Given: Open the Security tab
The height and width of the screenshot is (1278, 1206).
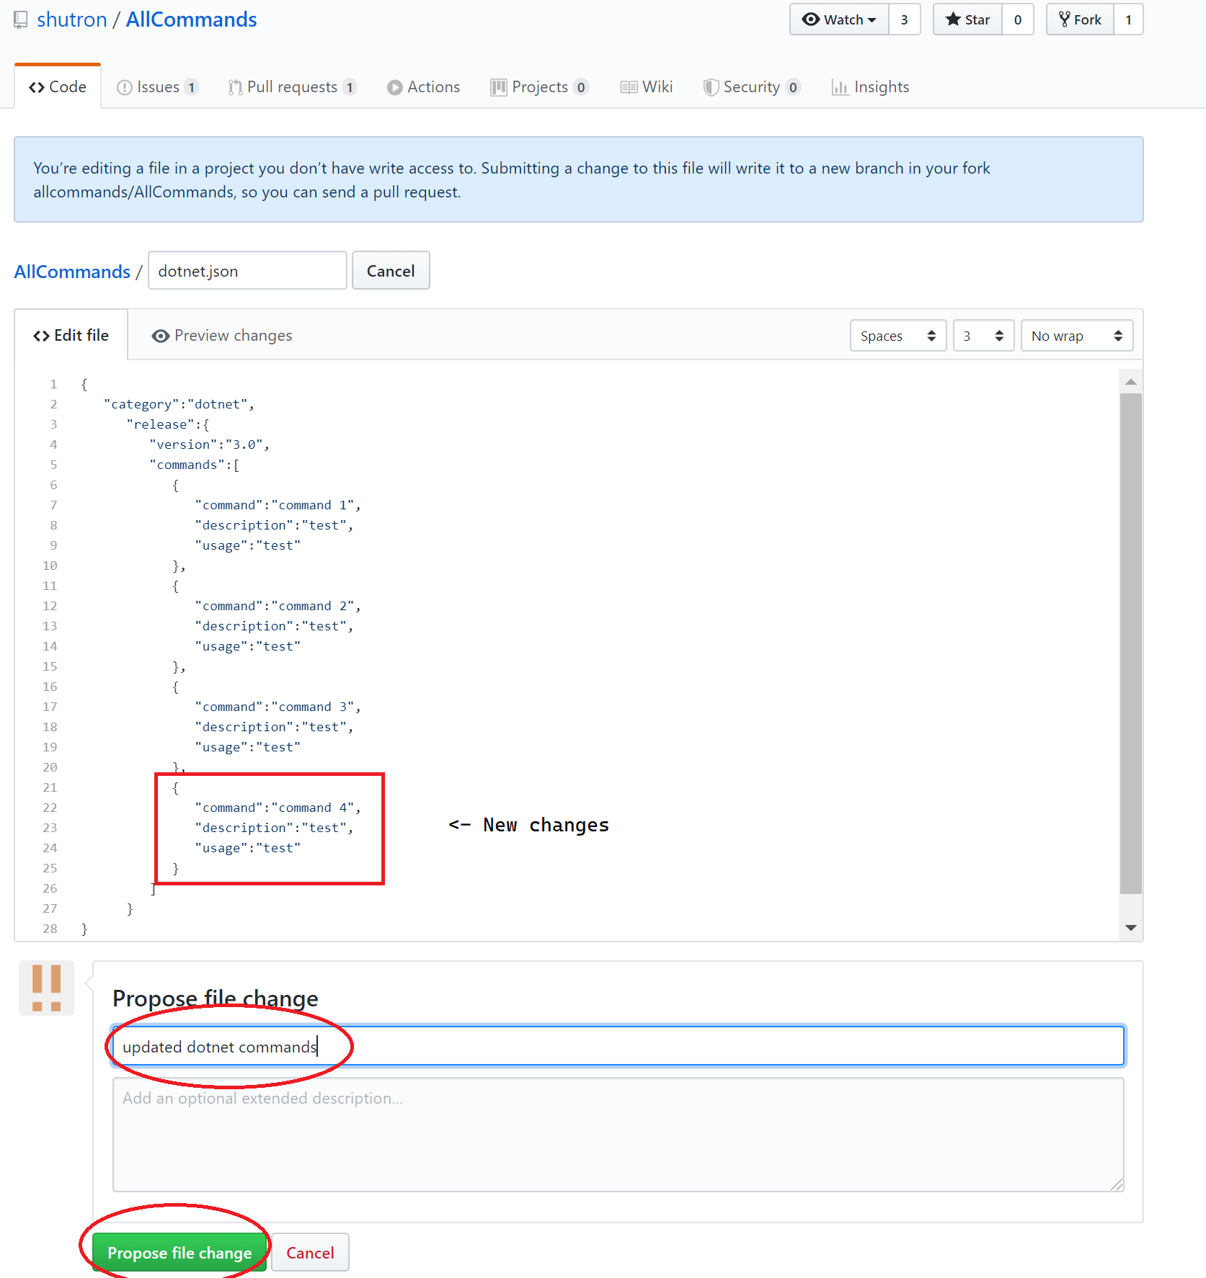Looking at the screenshot, I should tap(752, 87).
